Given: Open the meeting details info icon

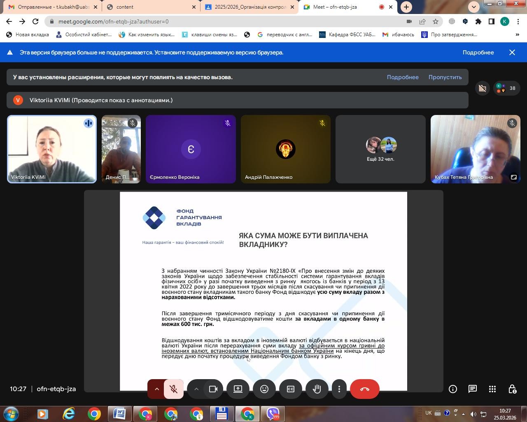Looking at the screenshot, I should click(452, 389).
